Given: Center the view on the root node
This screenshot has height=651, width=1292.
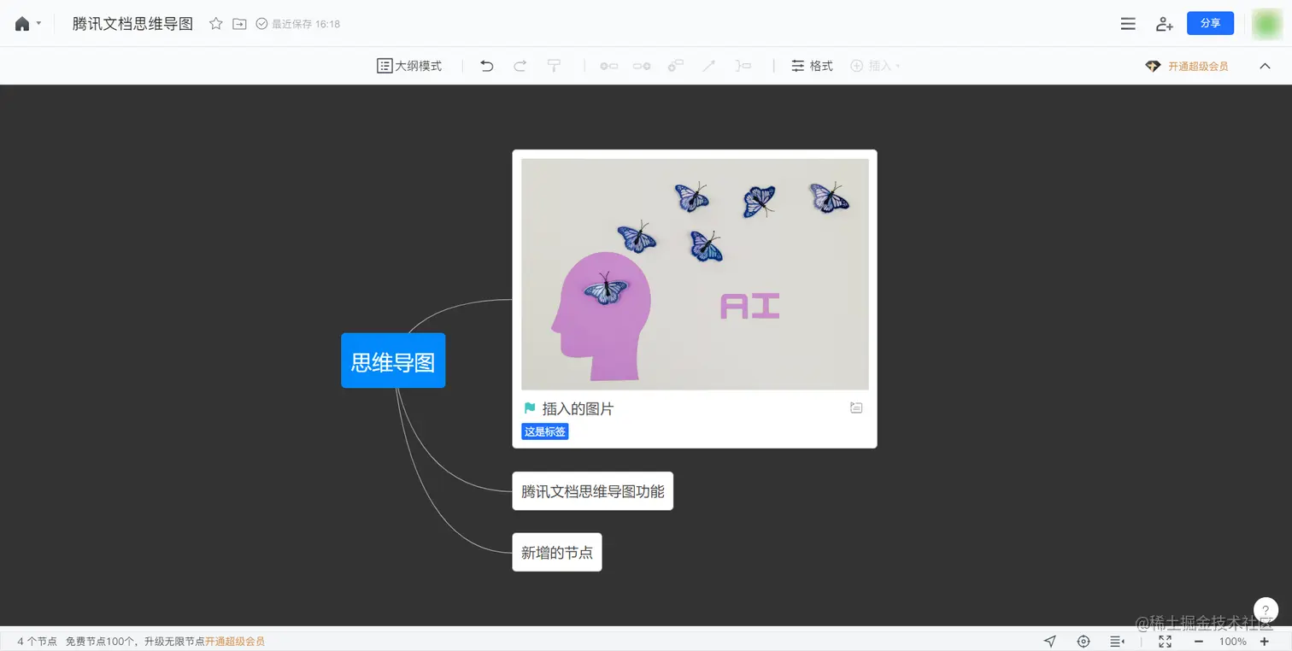Looking at the screenshot, I should (x=1084, y=642).
